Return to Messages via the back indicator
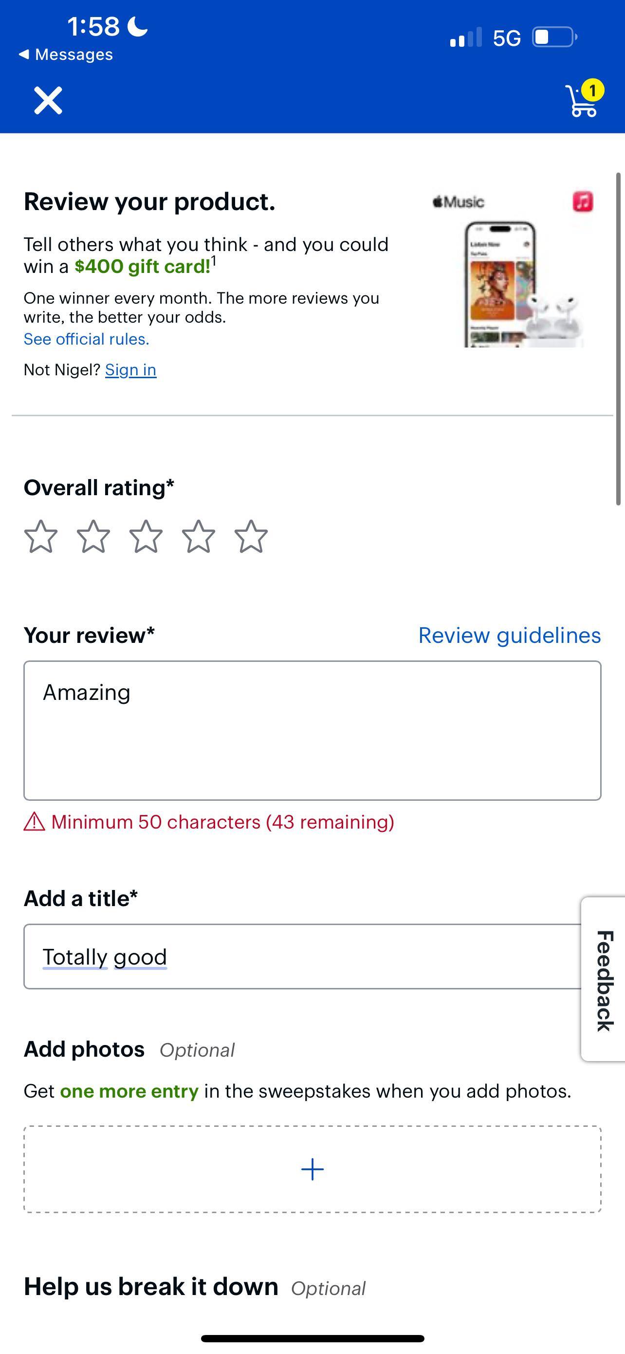This screenshot has width=625, height=1354. coord(66,54)
